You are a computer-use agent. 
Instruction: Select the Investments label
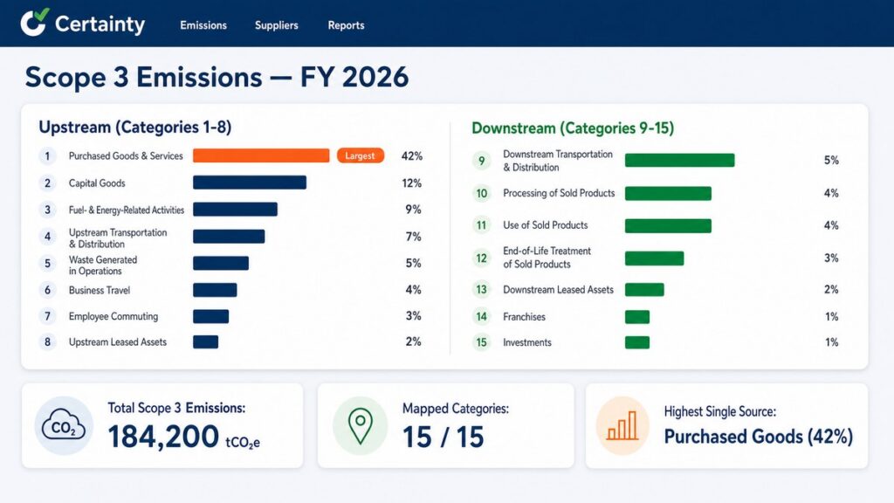coord(527,342)
